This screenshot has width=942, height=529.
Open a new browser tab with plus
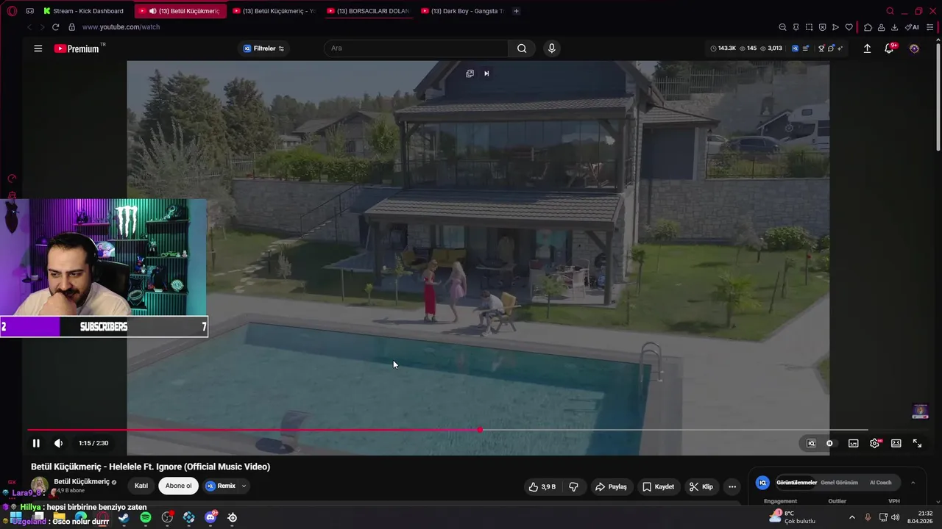click(516, 11)
